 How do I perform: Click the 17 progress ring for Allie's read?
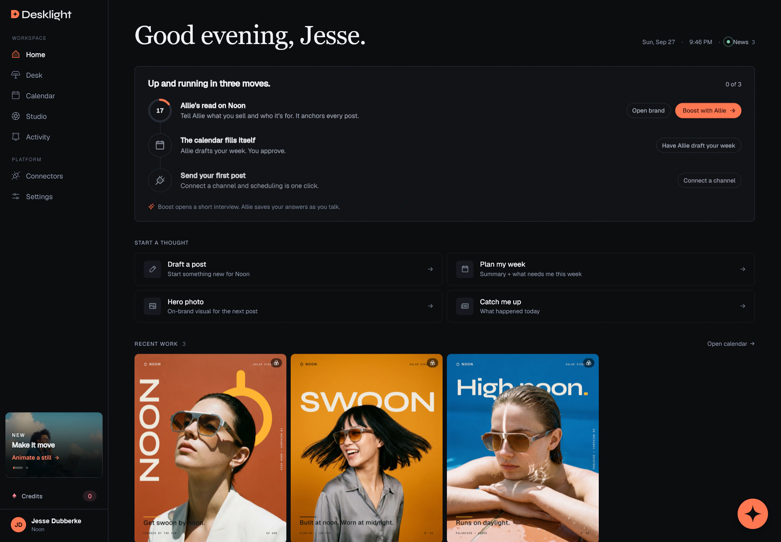coord(160,111)
